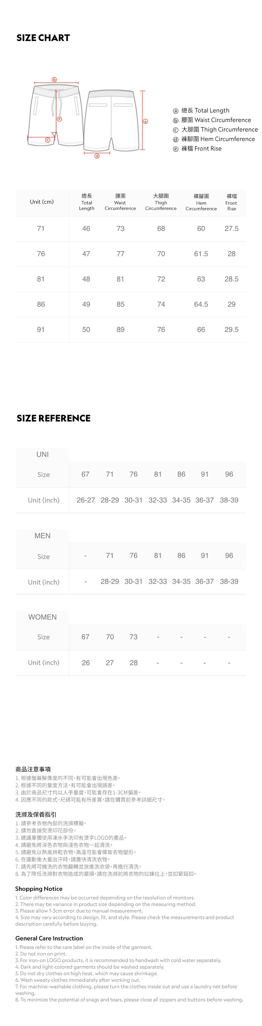Select the back-view shorts illustration
262x1026 pixels.
click(111, 119)
